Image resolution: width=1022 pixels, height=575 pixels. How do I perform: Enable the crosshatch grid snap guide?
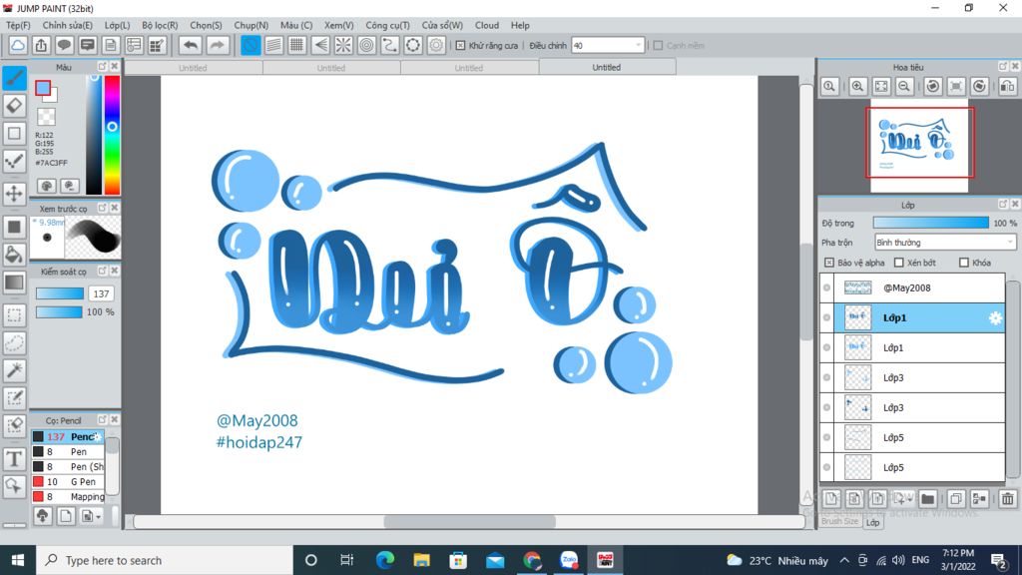[x=297, y=45]
